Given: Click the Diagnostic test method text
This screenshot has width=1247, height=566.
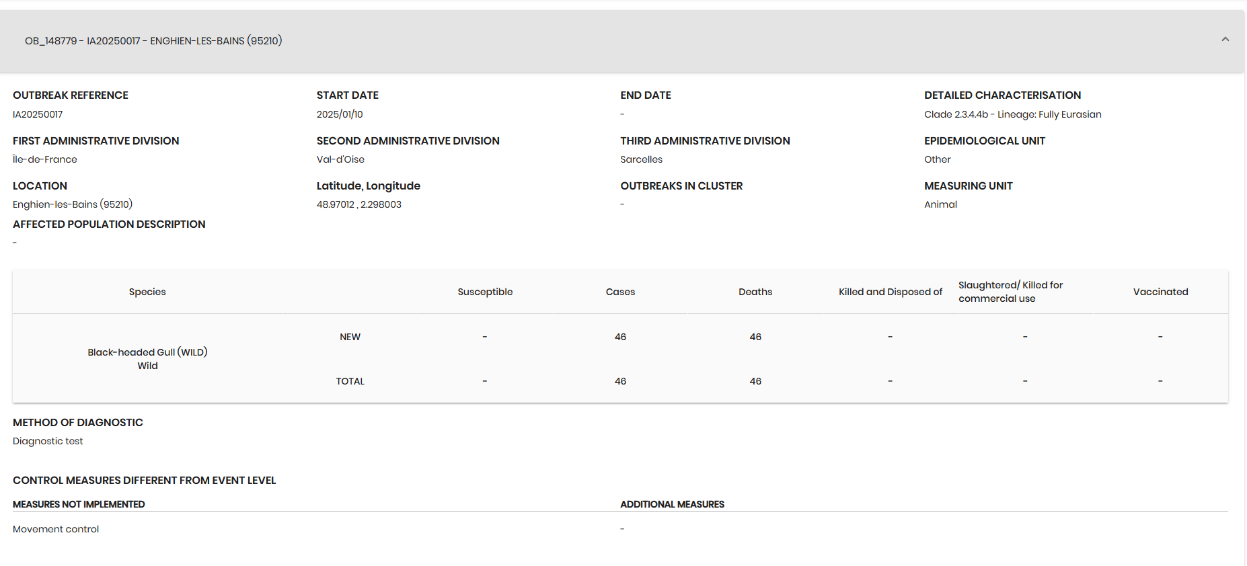Looking at the screenshot, I should click(48, 441).
